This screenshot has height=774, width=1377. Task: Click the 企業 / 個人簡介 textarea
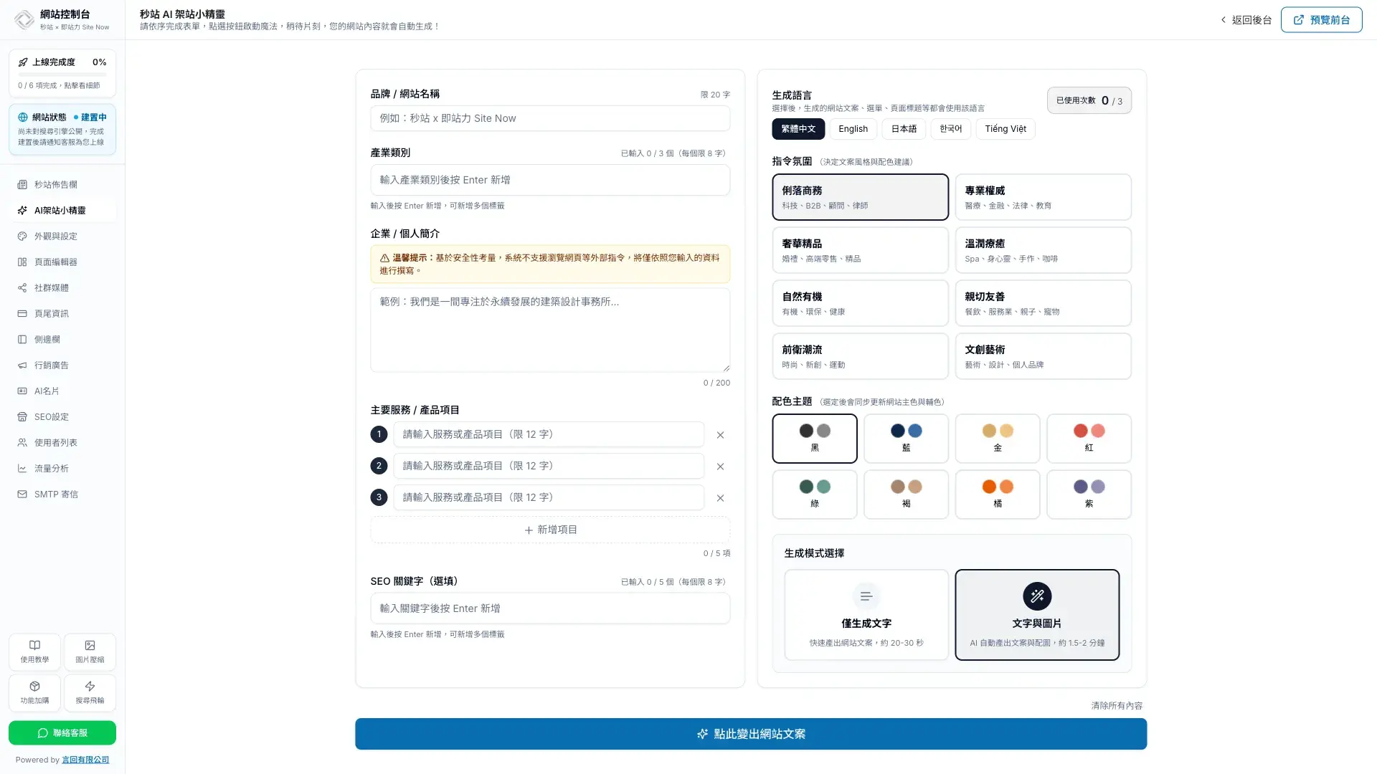click(x=550, y=330)
